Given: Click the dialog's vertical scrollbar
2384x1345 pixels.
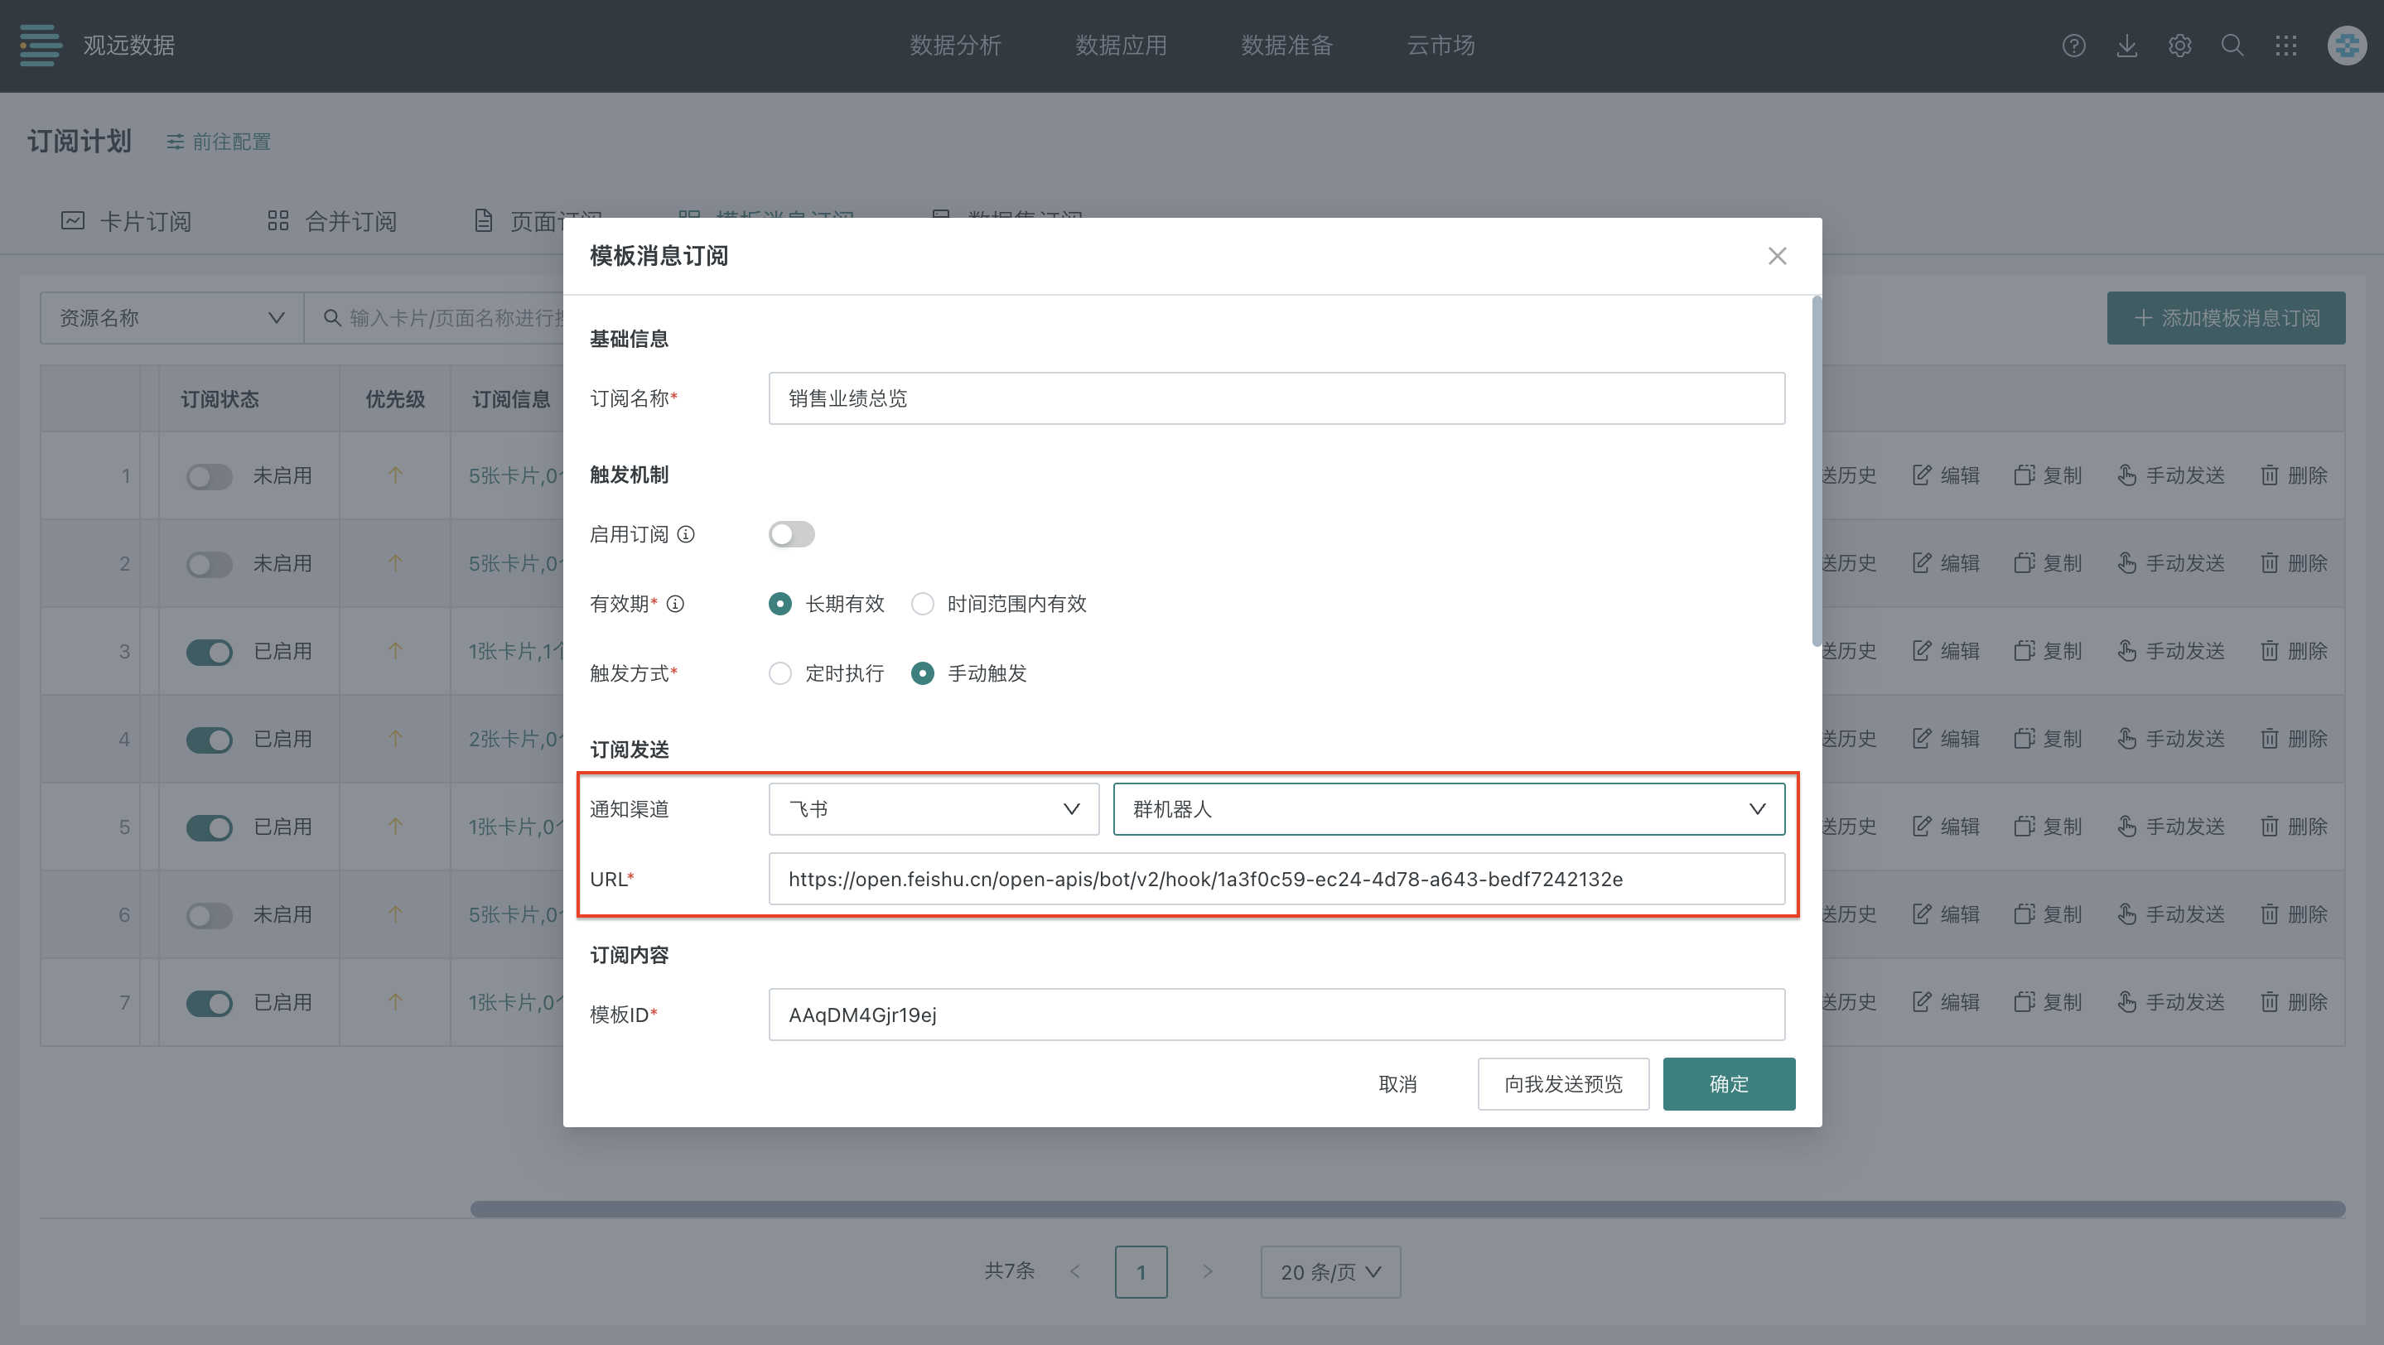Looking at the screenshot, I should pos(1817,472).
